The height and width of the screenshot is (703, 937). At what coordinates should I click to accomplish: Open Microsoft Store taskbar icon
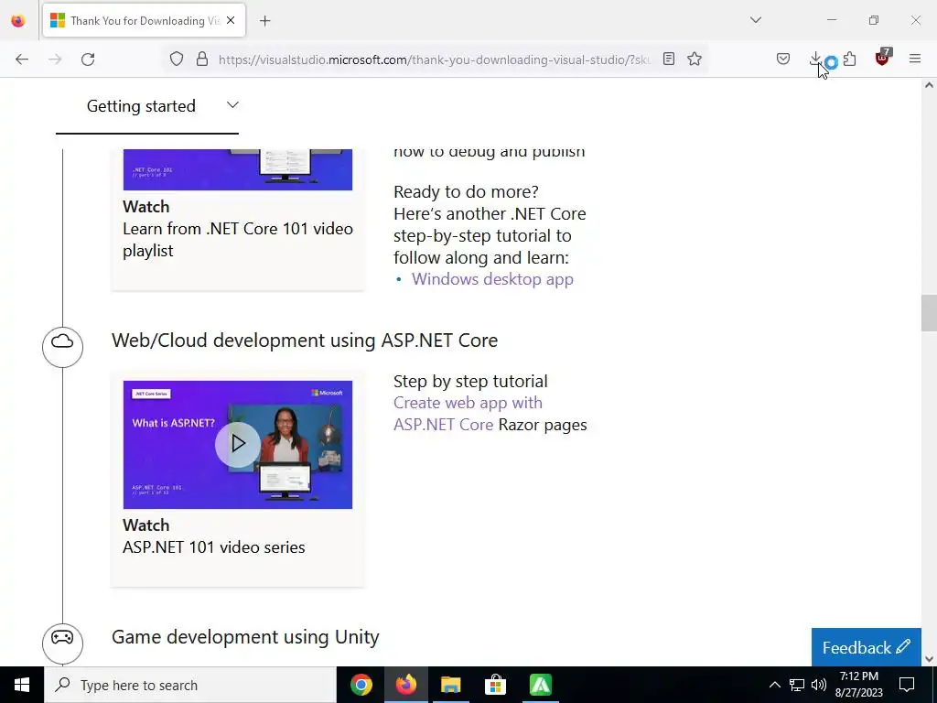pyautogui.click(x=495, y=685)
